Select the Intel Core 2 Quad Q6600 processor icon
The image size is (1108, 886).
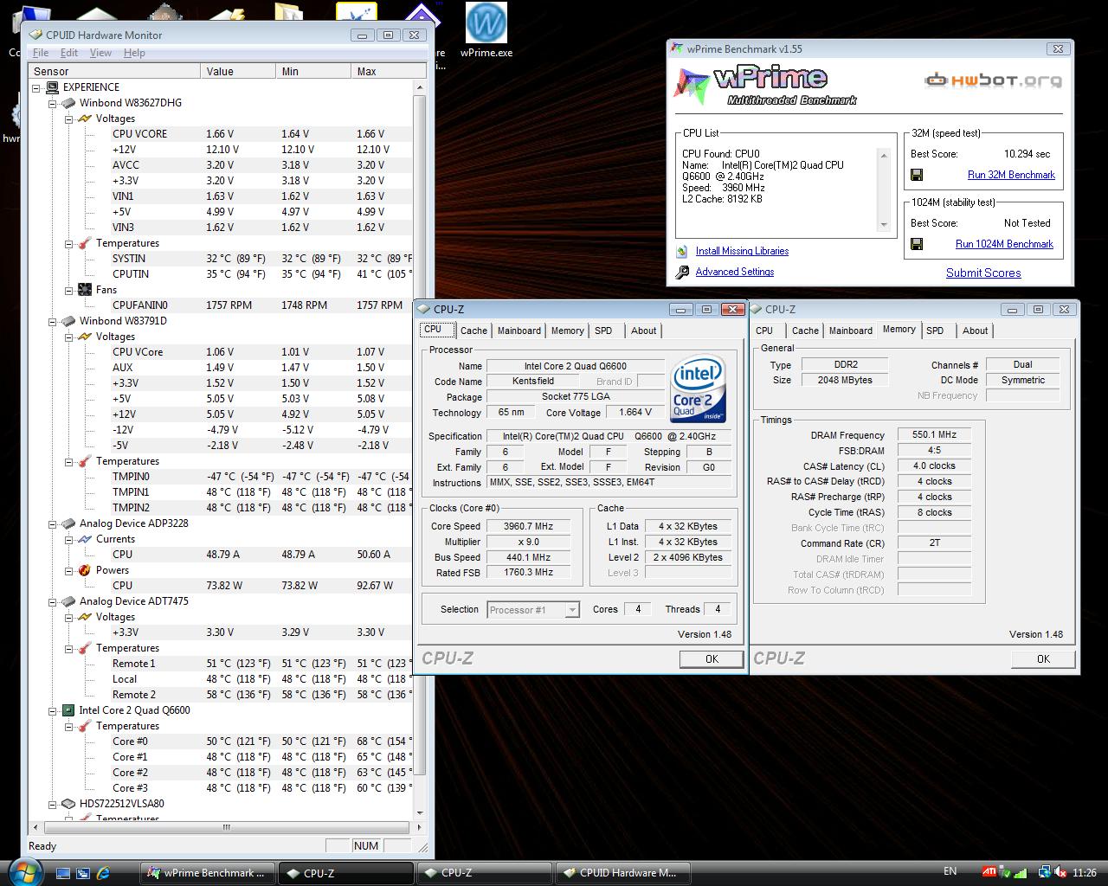click(x=68, y=710)
